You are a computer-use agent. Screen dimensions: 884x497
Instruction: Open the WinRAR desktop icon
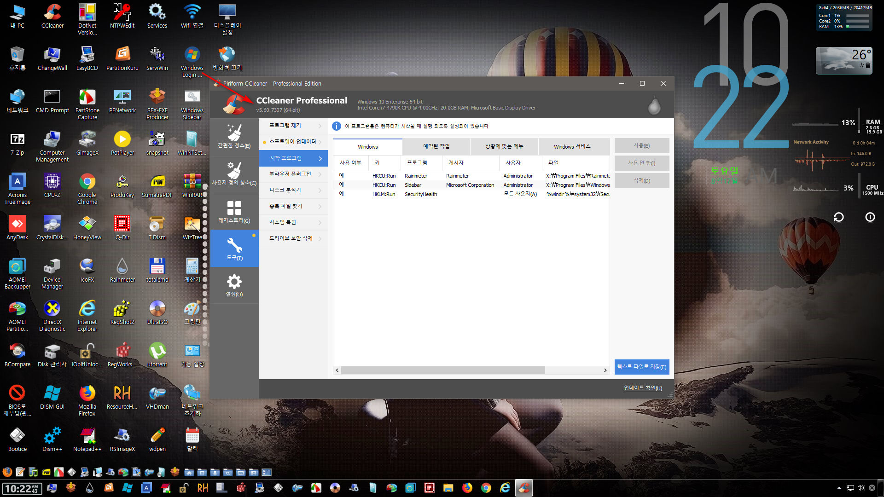click(192, 185)
